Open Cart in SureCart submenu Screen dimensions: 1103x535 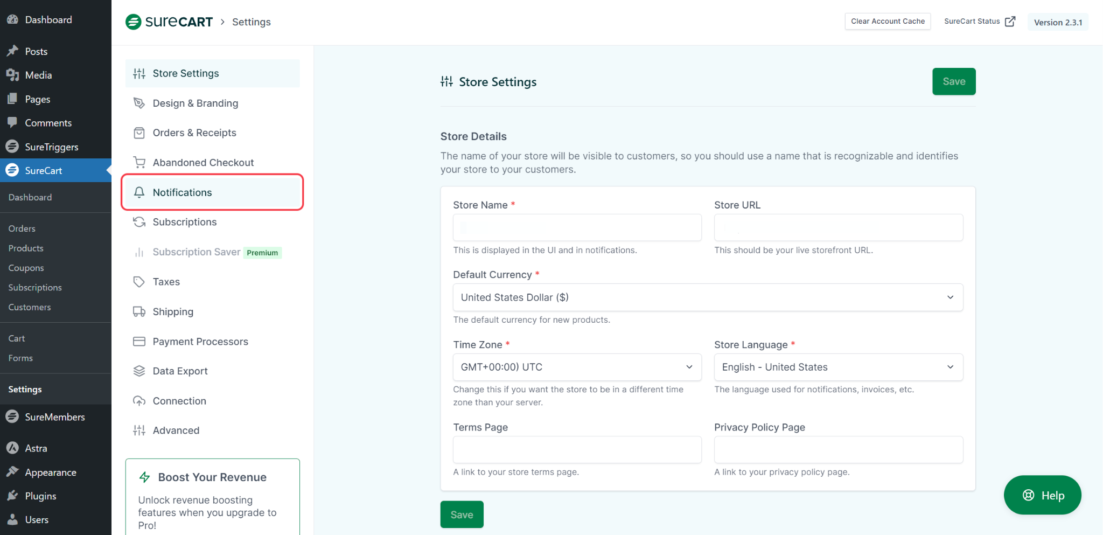pos(17,338)
